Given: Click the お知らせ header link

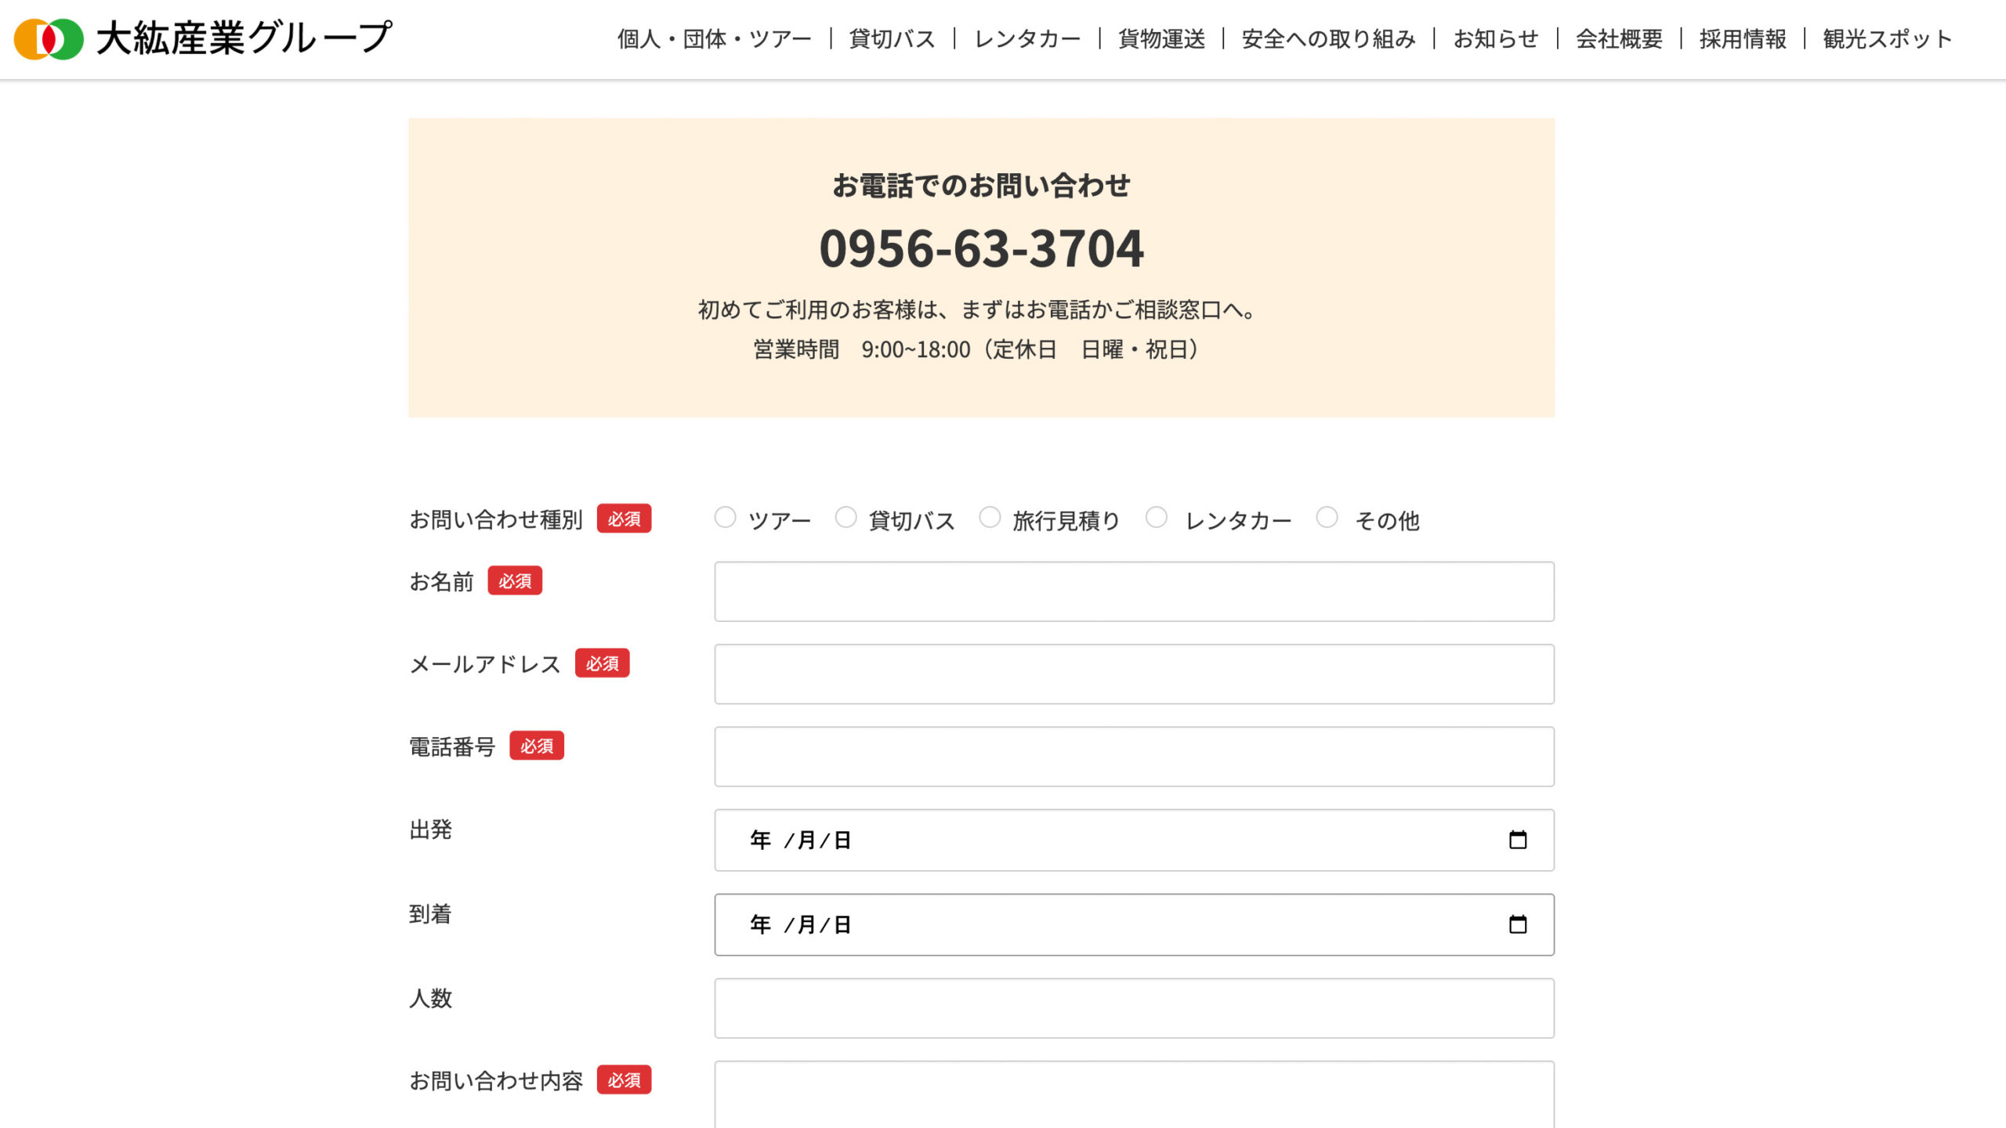Looking at the screenshot, I should pyautogui.click(x=1495, y=38).
